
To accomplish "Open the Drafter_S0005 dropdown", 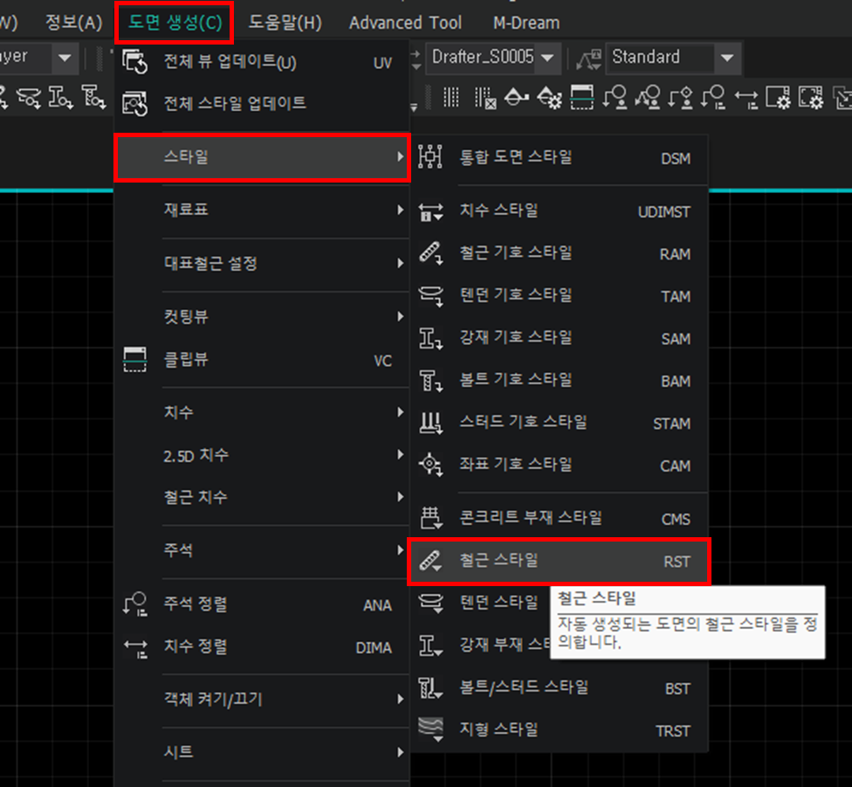I will pos(547,58).
